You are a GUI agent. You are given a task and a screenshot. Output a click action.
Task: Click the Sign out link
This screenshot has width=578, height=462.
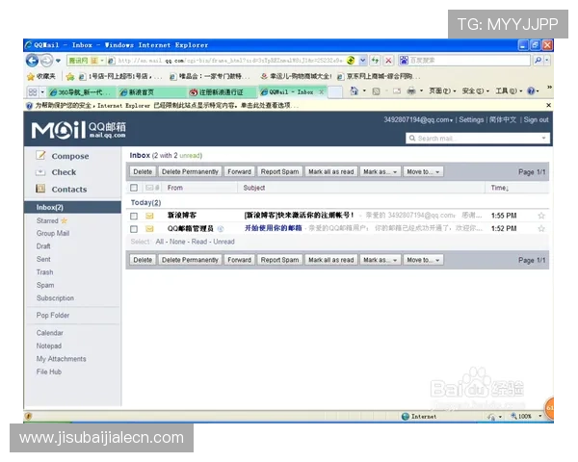coord(536,120)
